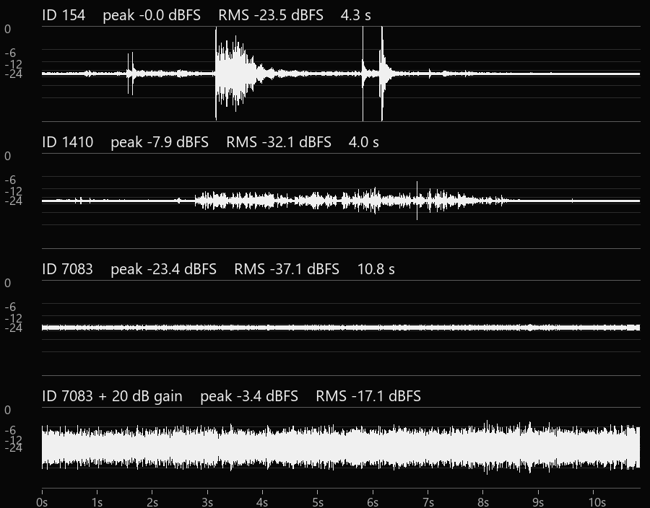
Task: Select the "10.8 s" duration text
Action: [x=376, y=270]
